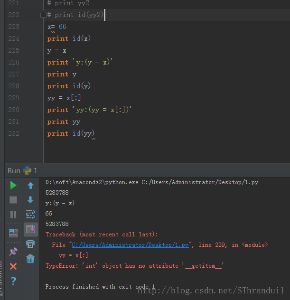This screenshot has width=290, height=300.
Task: Click the comment '# print id(yy2)'
Action: (75, 15)
